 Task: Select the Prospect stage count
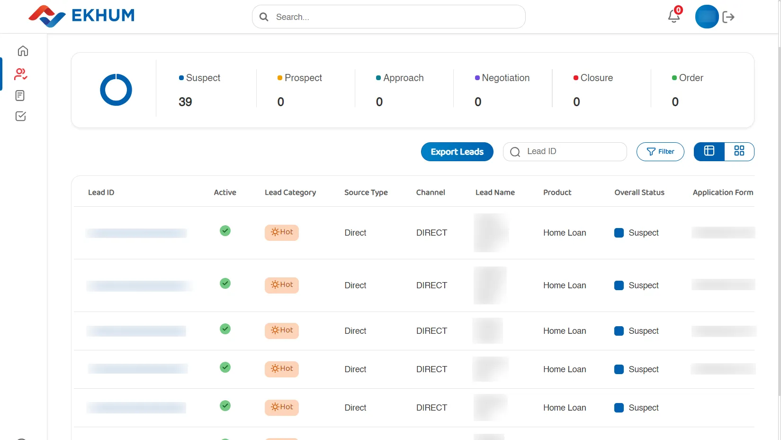click(x=281, y=102)
